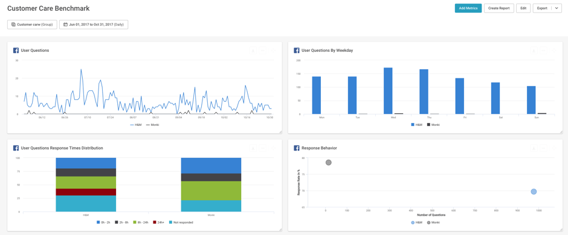Click blue 0h - 2h segment in H&M bar
568x235 pixels.
click(x=86, y=163)
